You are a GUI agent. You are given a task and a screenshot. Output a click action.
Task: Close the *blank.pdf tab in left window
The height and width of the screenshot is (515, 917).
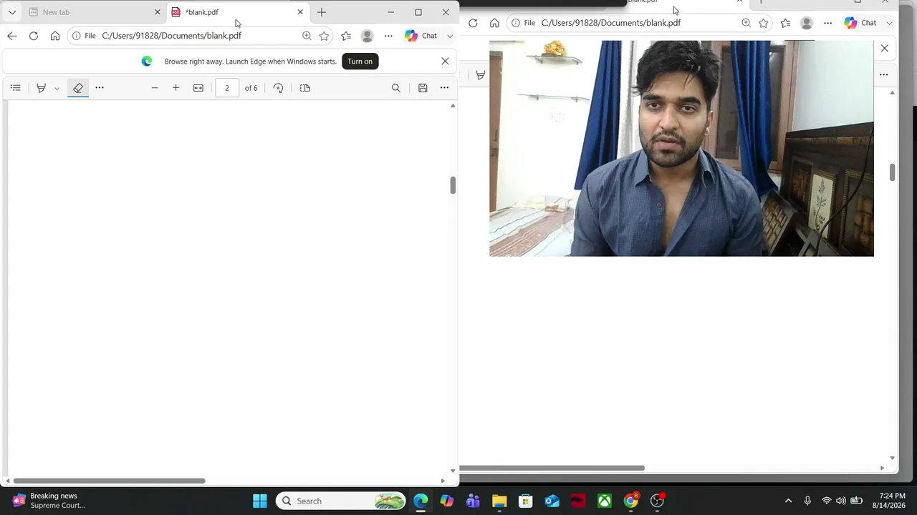click(300, 12)
